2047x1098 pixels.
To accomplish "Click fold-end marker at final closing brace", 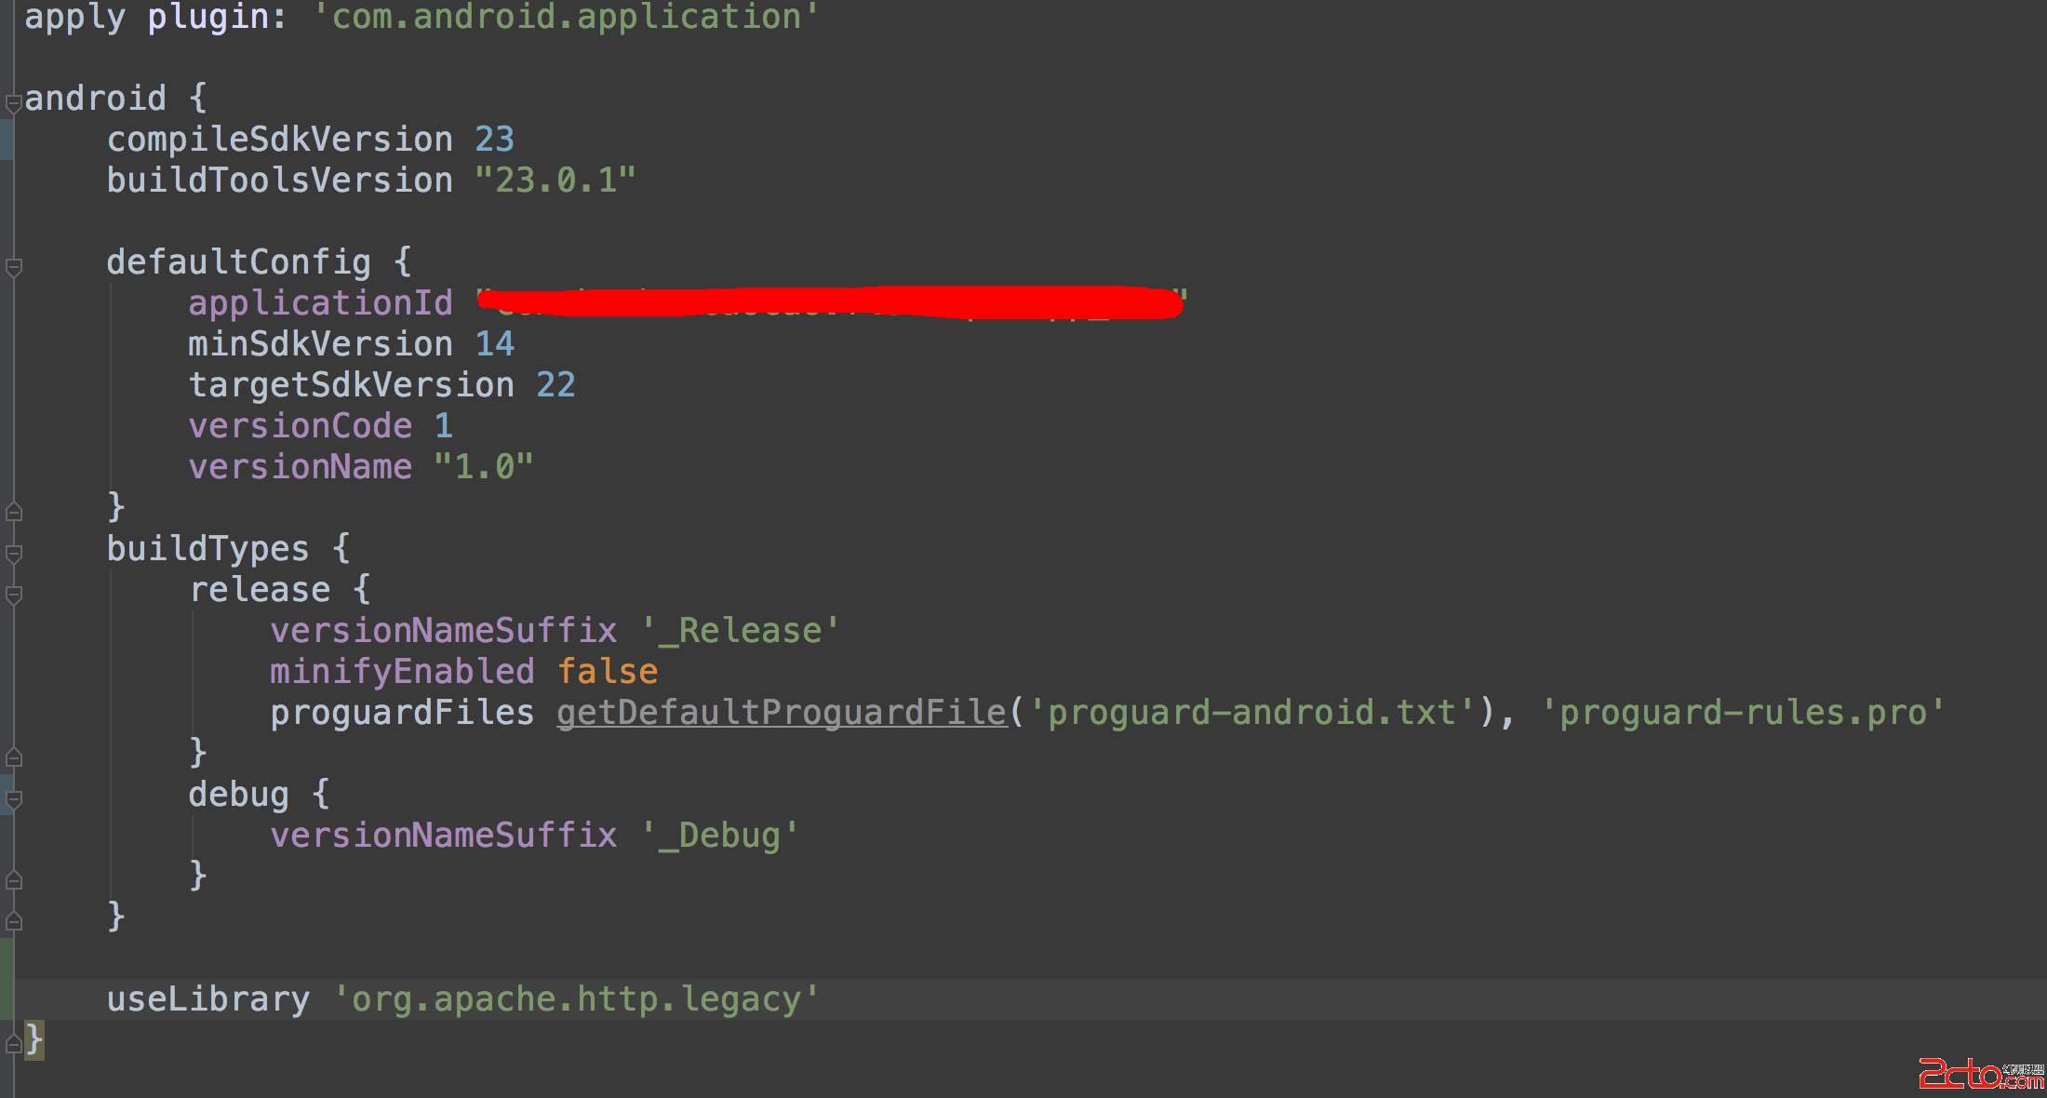I will tap(13, 1043).
